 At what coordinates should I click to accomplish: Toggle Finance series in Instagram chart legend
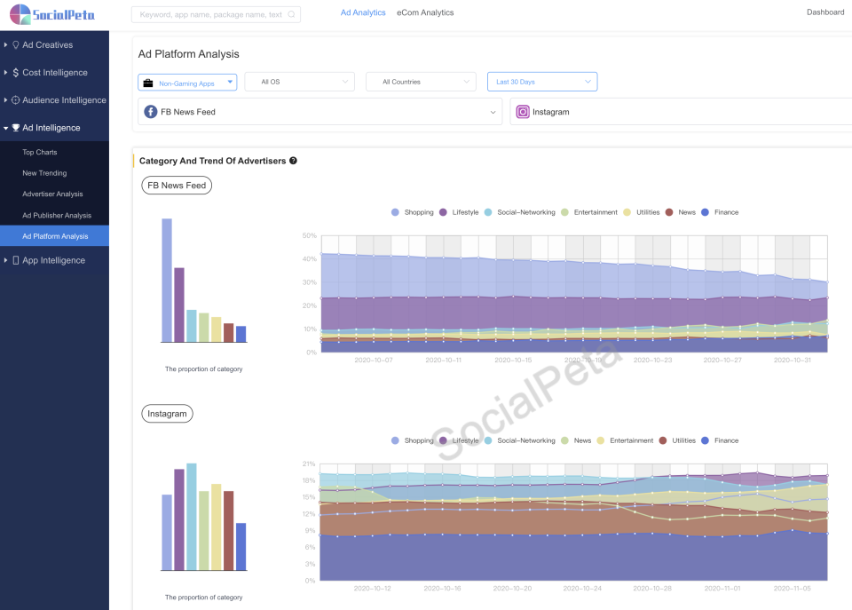point(720,440)
